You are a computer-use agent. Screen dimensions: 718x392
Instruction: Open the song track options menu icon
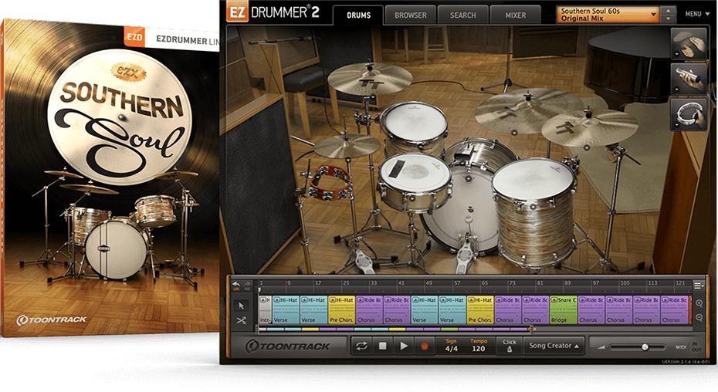point(698,286)
